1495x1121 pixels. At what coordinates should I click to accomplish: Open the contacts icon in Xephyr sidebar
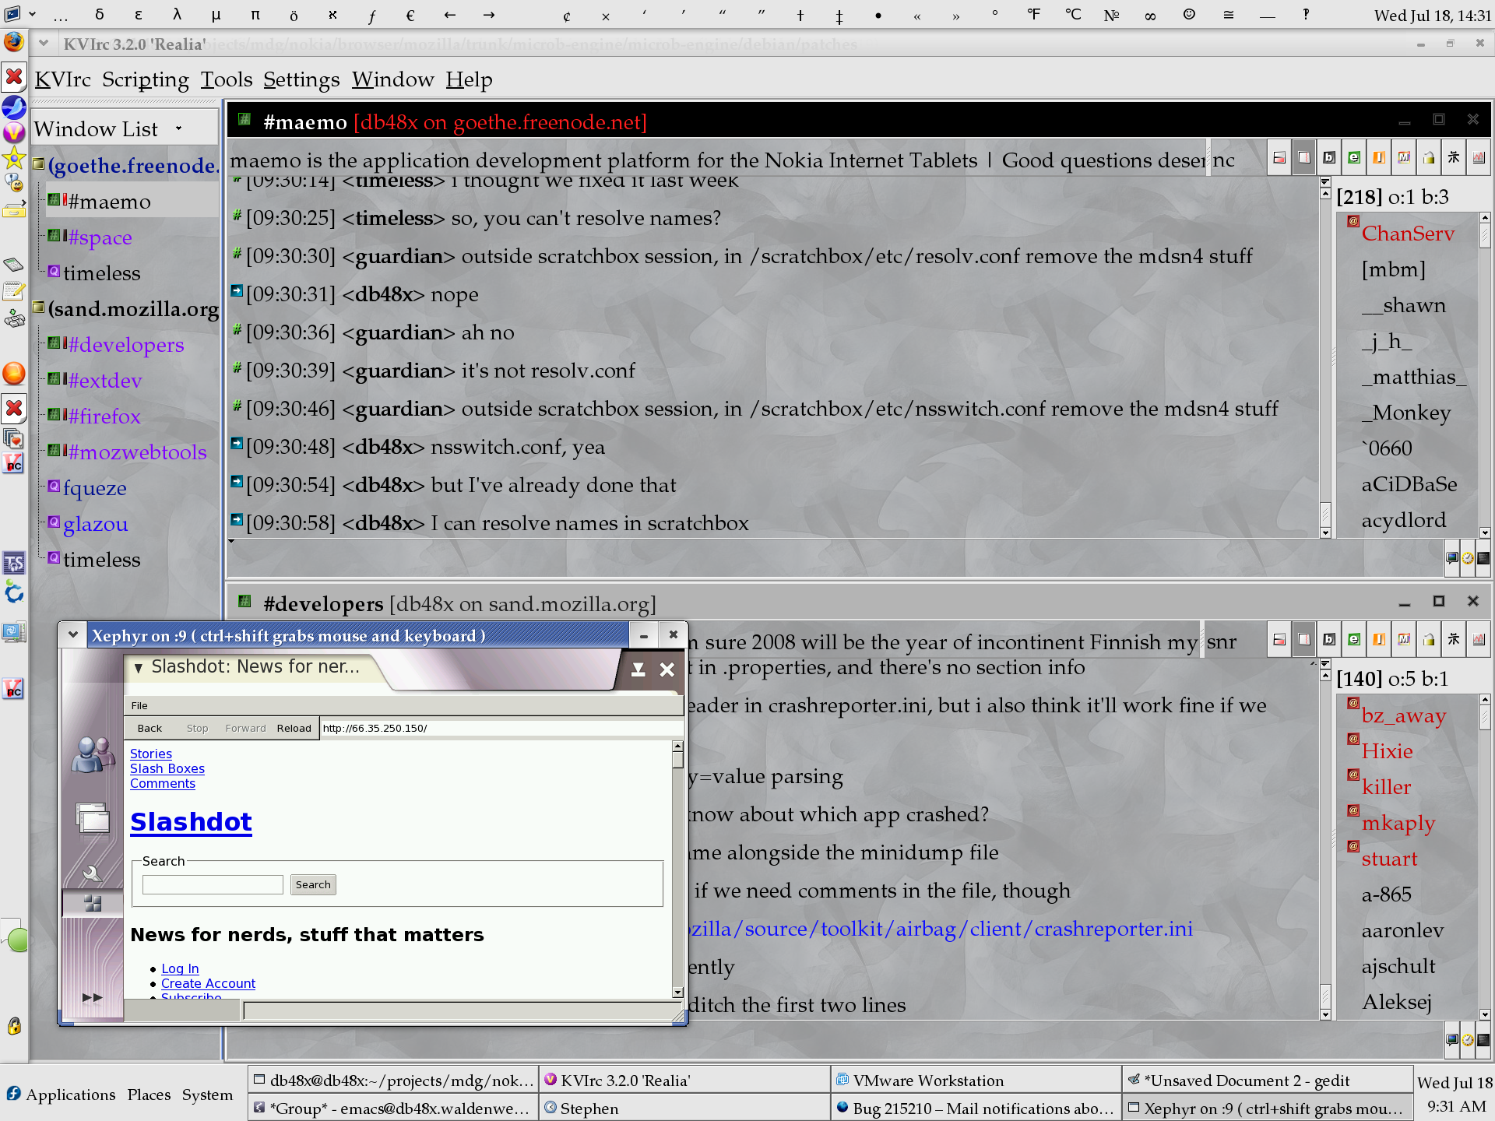[x=93, y=754]
